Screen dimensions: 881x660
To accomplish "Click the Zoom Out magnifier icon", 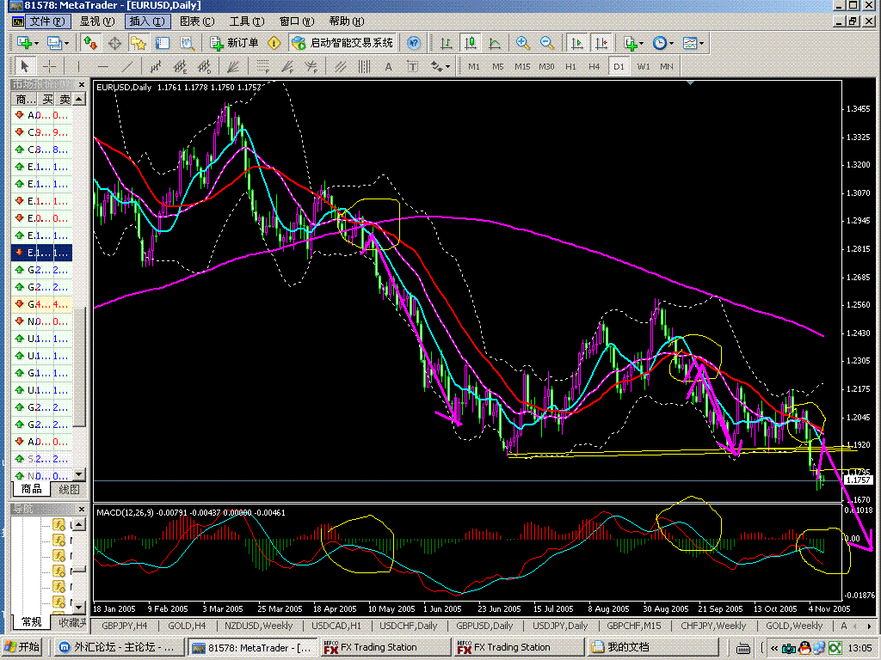I will pyautogui.click(x=546, y=43).
